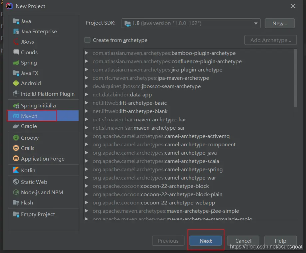
Task: Click the JBoss icon in sidebar
Action: [x=16, y=42]
